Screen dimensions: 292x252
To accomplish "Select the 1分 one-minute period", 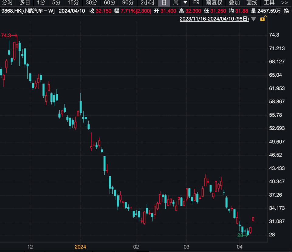I will click(41, 3).
